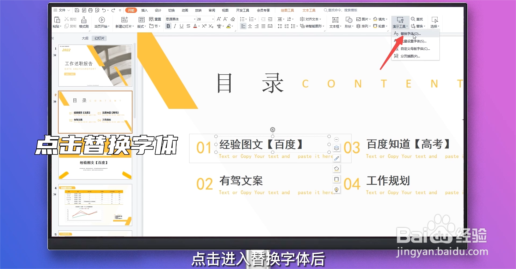The image size is (516, 269).
Task: Click the minus collapse icon near textbox
Action: pyautogui.click(x=336, y=139)
